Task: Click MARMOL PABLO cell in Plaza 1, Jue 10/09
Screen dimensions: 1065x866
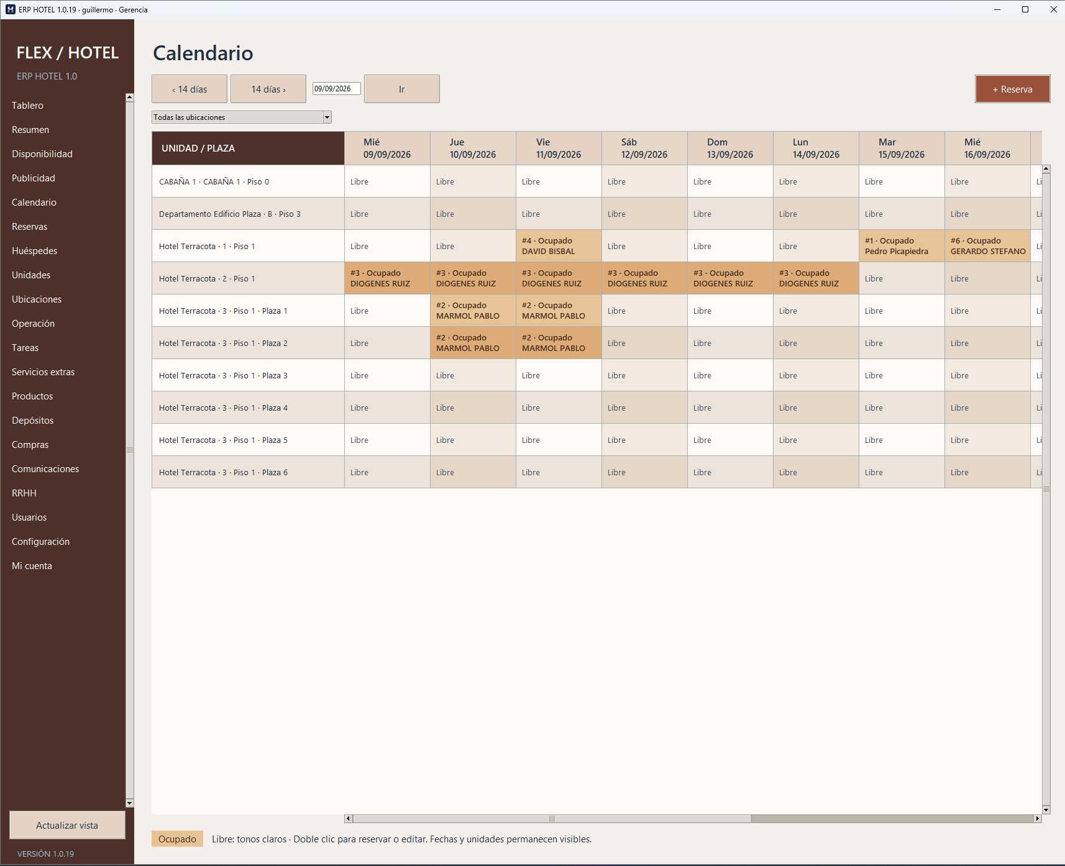Action: pyautogui.click(x=473, y=311)
